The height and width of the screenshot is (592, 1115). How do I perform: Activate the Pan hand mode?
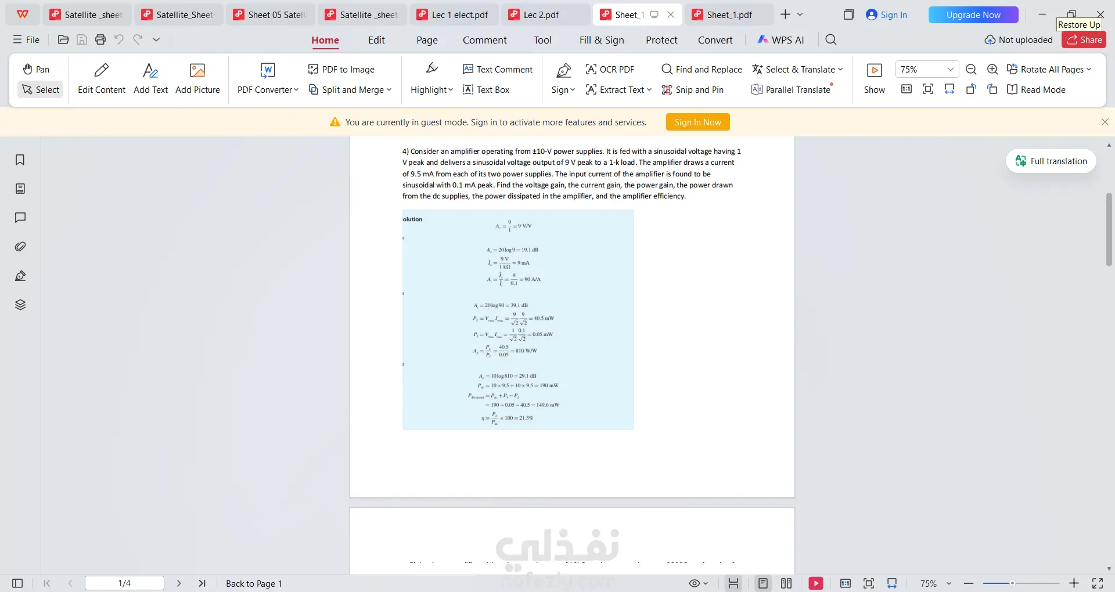pos(36,69)
